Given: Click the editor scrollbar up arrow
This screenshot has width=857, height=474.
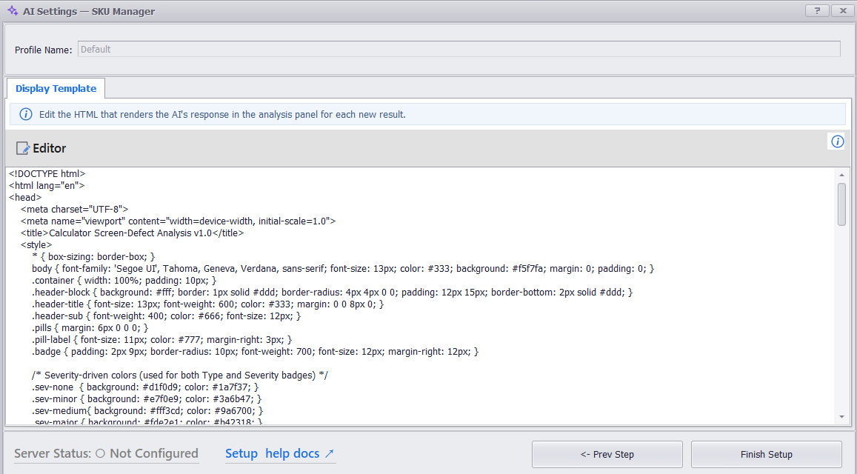Looking at the screenshot, I should click(x=841, y=175).
